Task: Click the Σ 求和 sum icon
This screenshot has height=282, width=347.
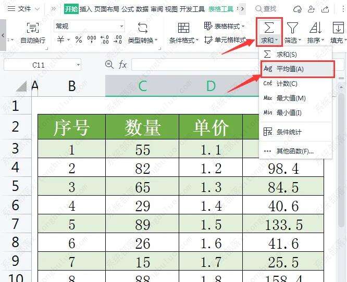Action: (269, 28)
